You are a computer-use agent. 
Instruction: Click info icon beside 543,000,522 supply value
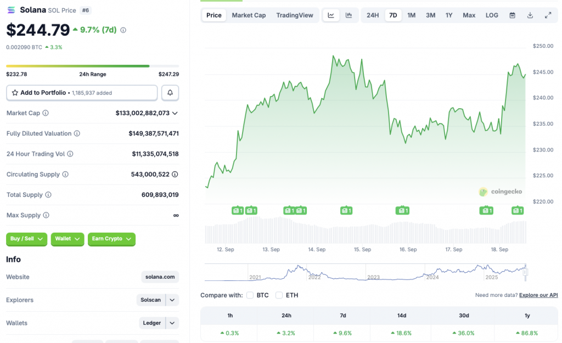pos(175,174)
